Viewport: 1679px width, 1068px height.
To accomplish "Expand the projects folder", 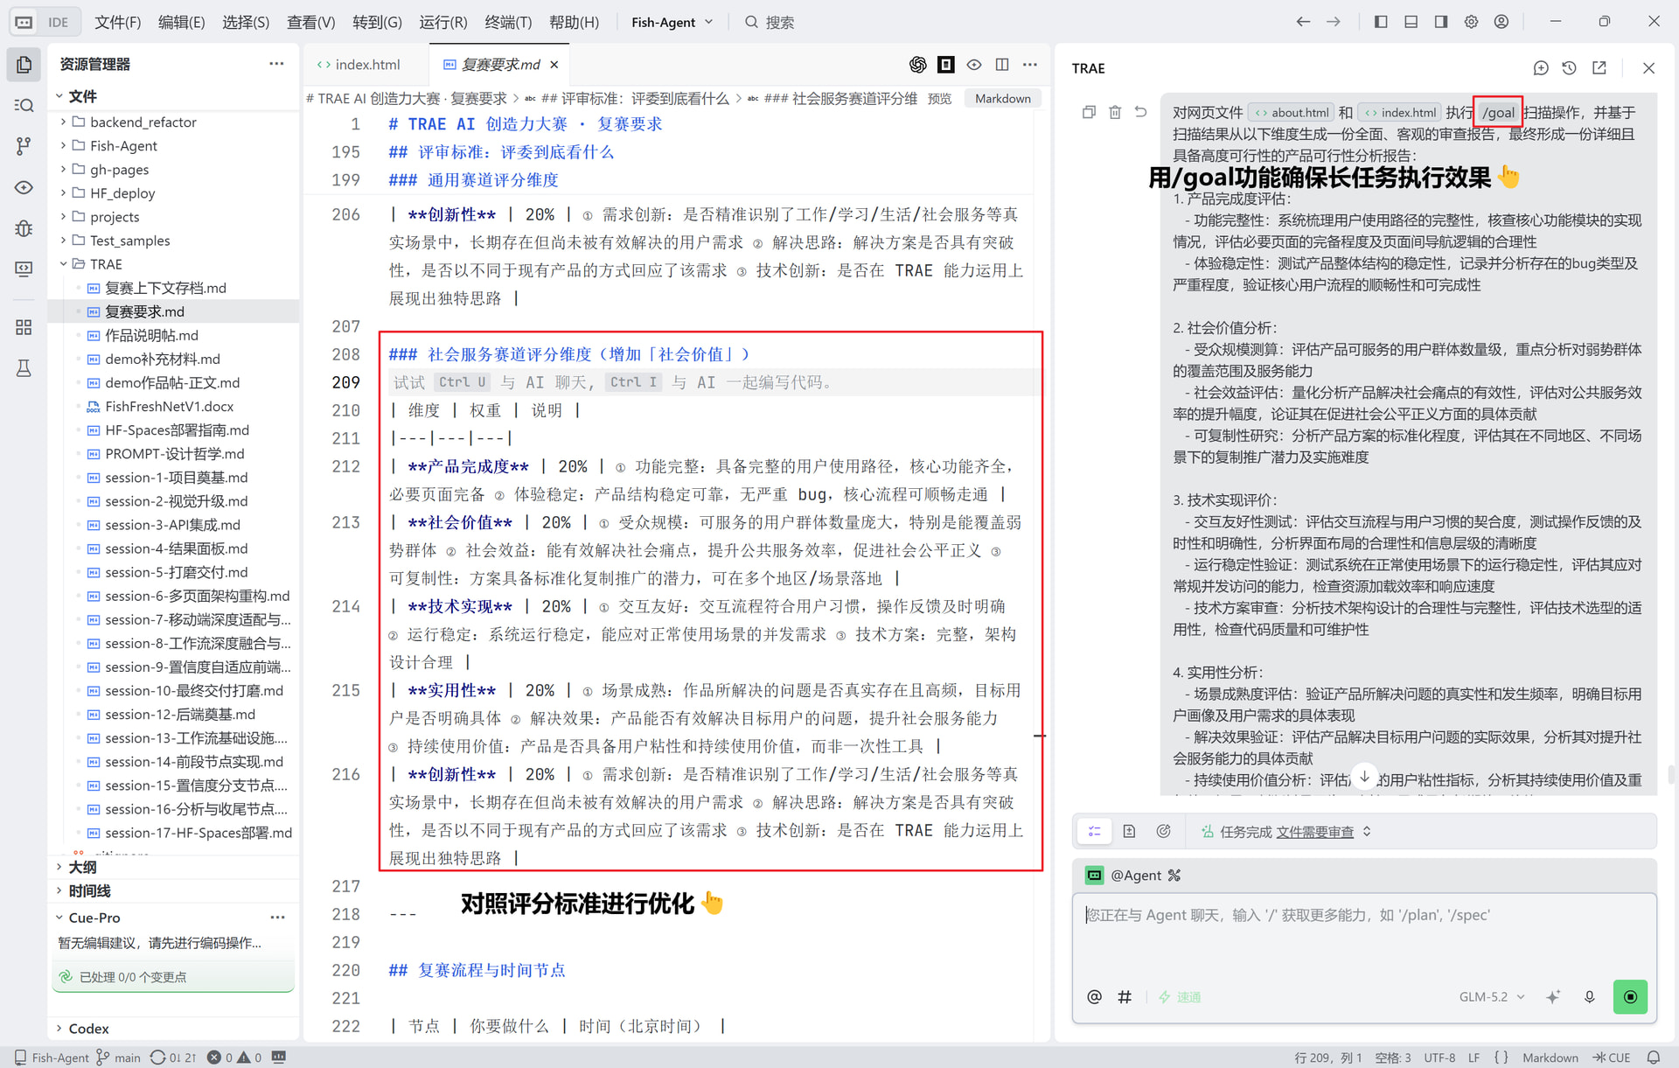I will point(115,216).
